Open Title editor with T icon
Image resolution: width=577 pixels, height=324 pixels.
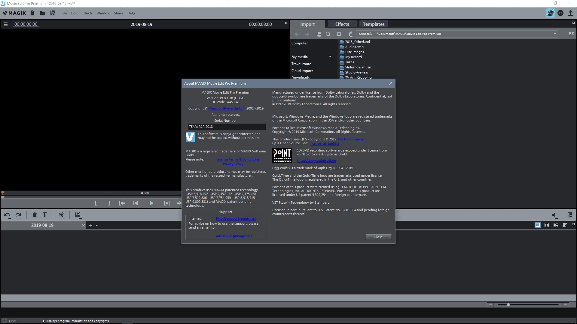(x=45, y=215)
